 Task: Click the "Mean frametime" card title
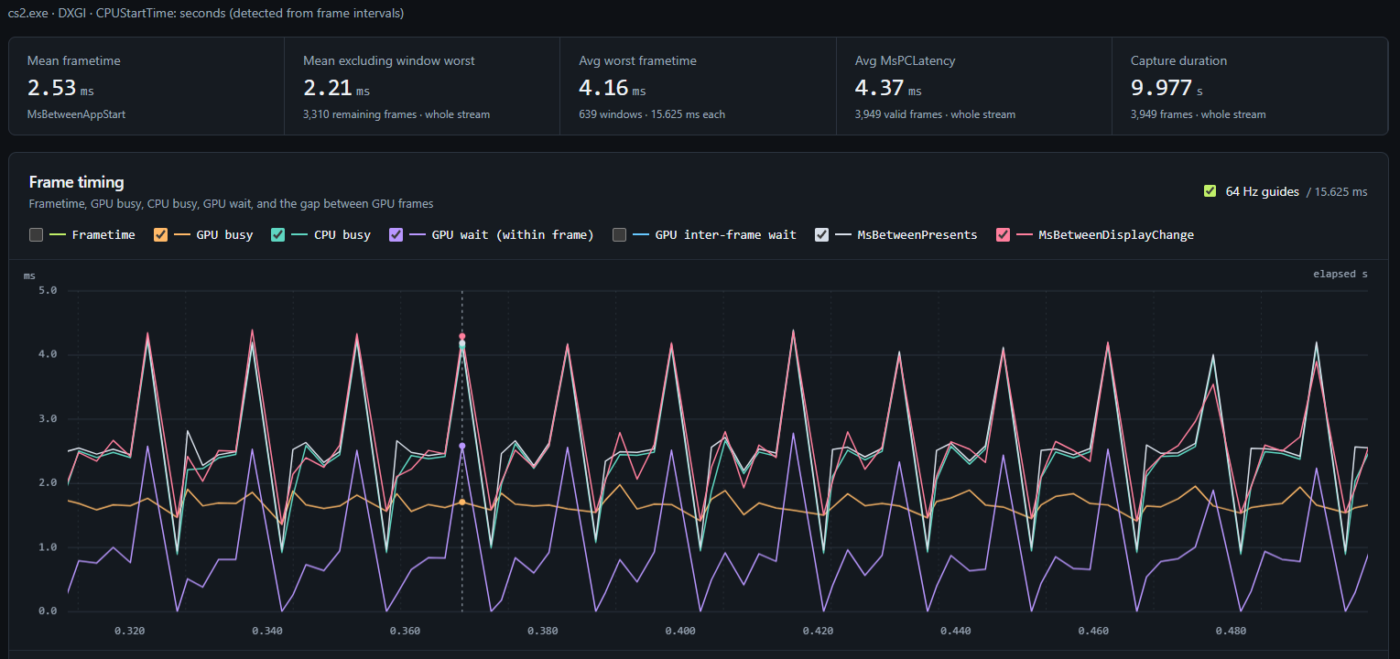[74, 60]
